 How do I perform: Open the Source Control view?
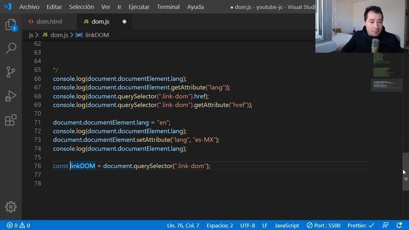11,72
